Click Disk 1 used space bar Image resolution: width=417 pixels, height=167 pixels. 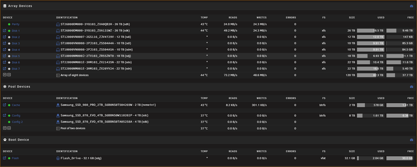[x=370, y=30]
